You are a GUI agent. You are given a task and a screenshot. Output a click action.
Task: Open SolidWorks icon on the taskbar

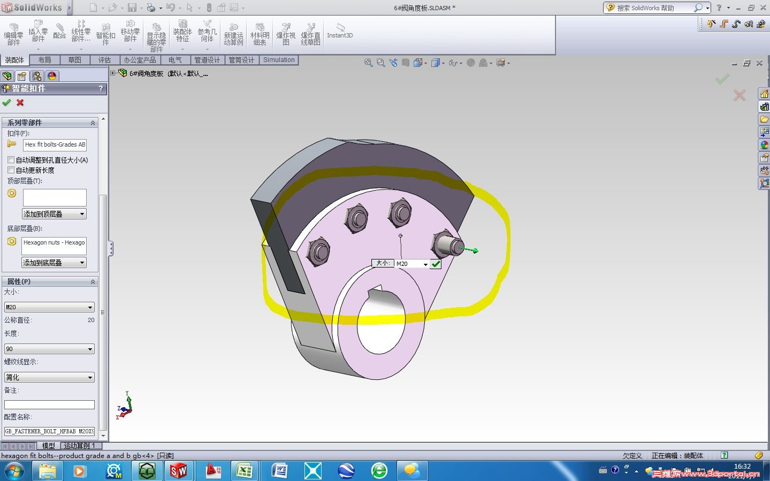tap(178, 471)
